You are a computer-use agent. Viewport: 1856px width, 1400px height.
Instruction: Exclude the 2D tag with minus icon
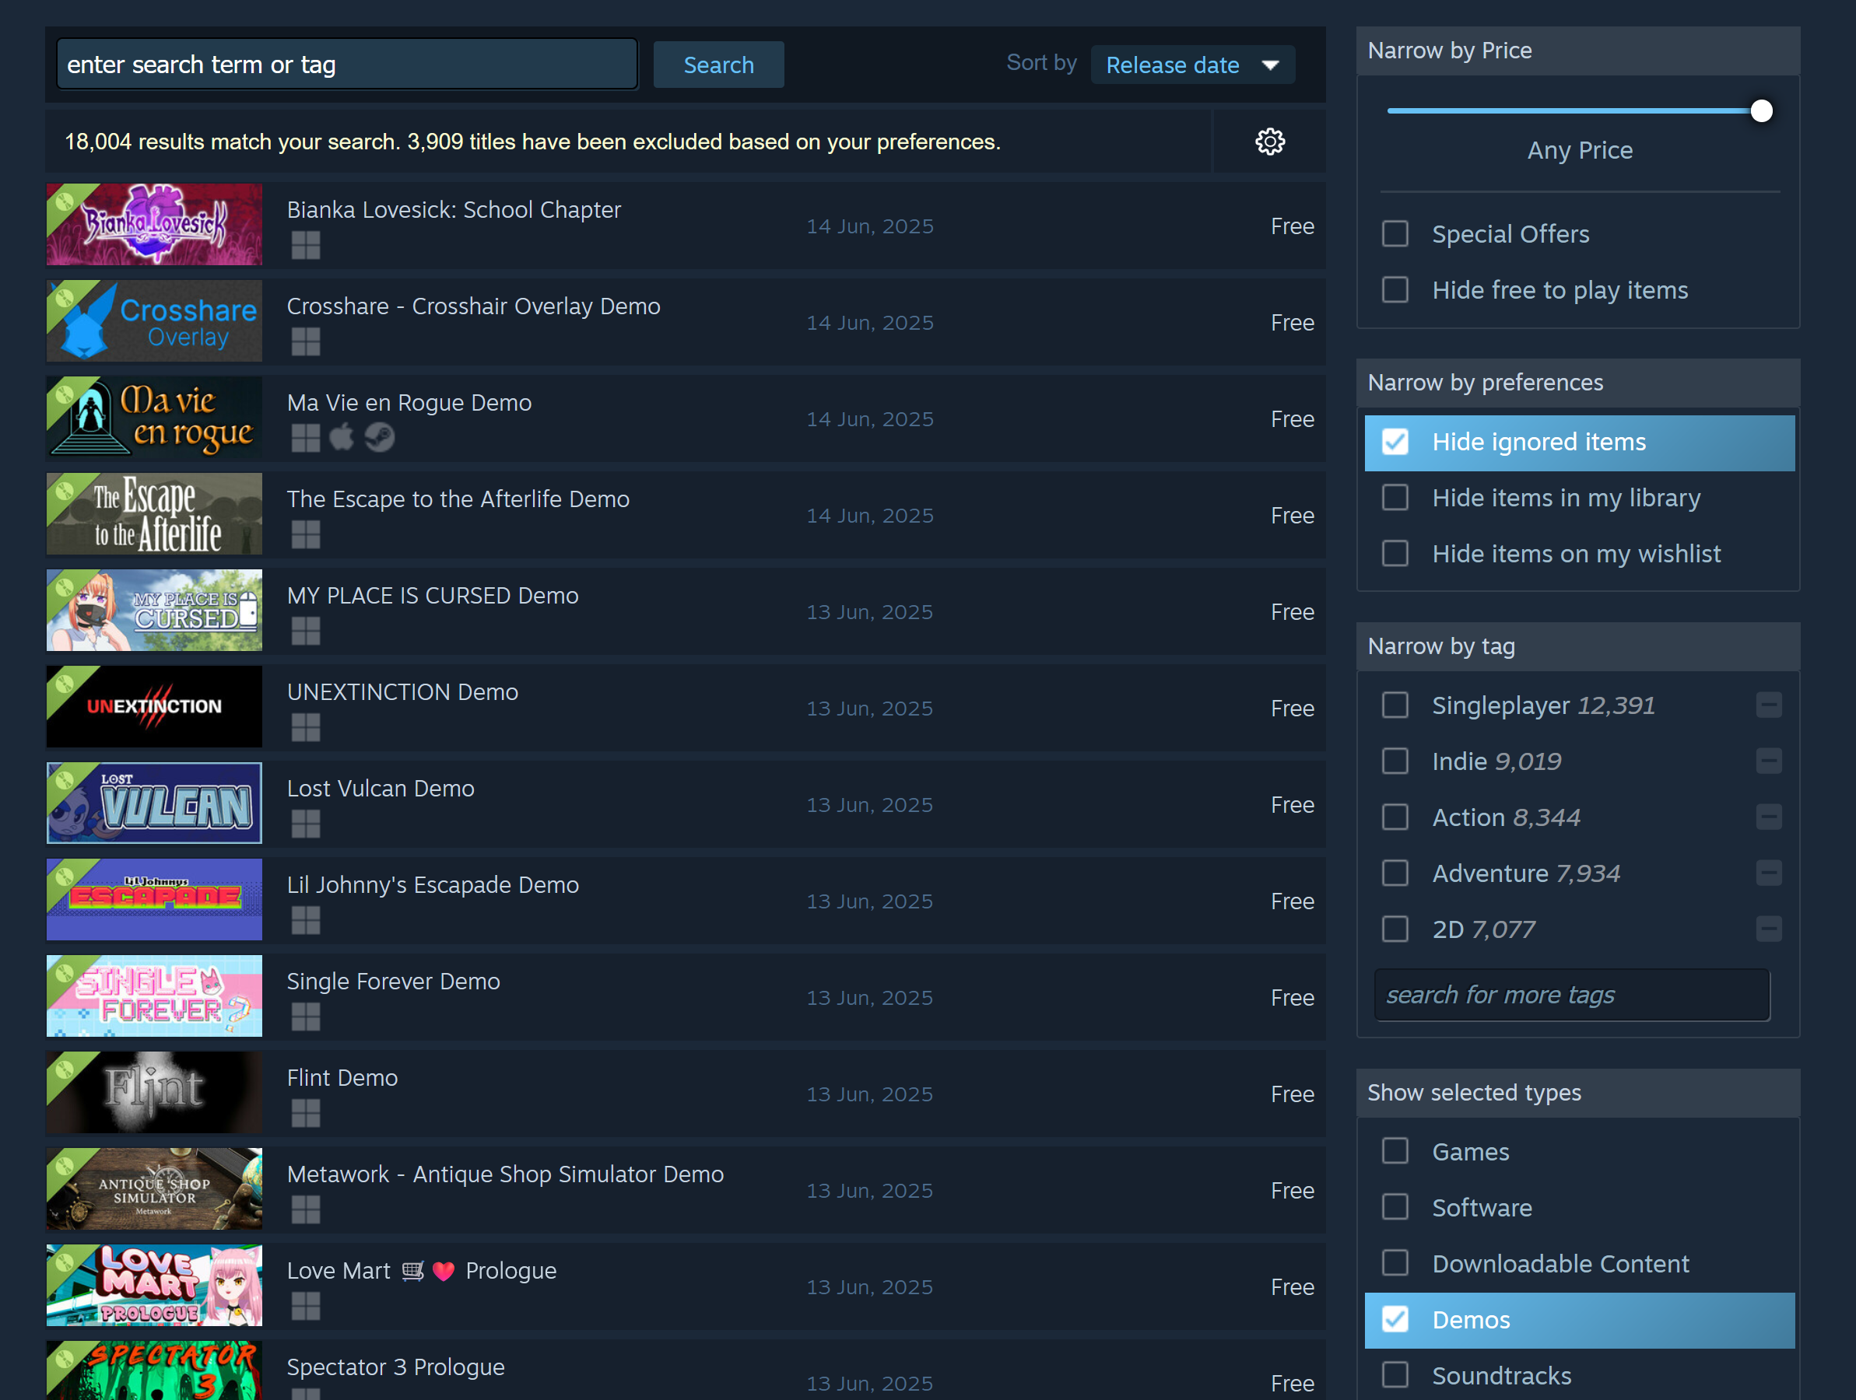[x=1769, y=929]
